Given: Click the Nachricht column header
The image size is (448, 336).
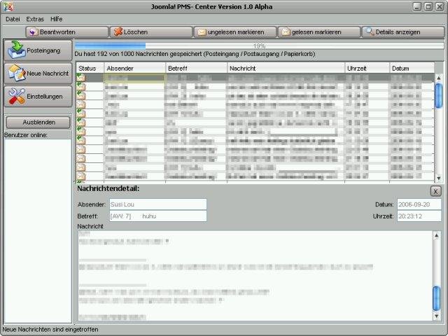Looking at the screenshot, I should click(x=286, y=69).
